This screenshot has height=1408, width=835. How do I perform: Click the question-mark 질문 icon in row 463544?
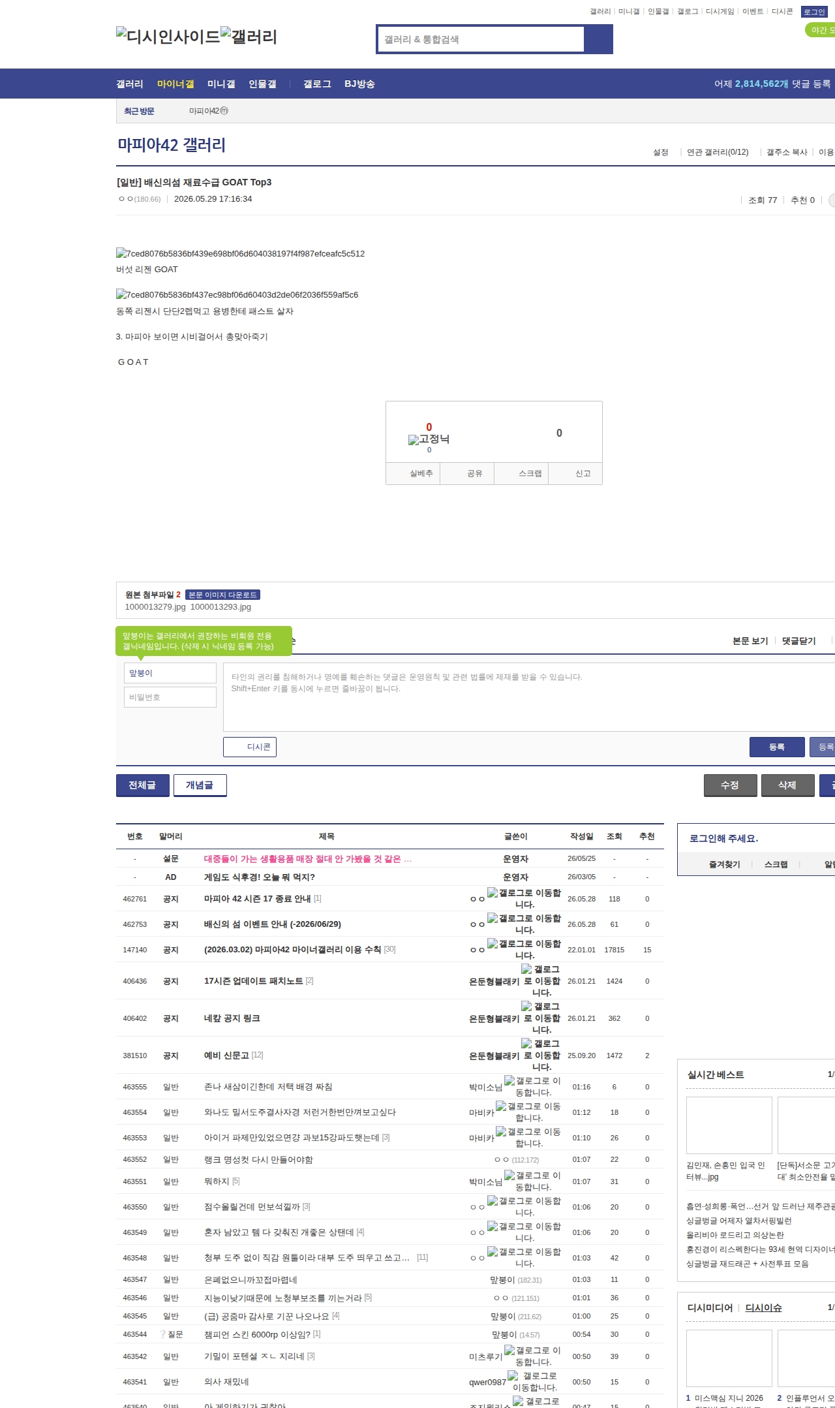point(162,1334)
